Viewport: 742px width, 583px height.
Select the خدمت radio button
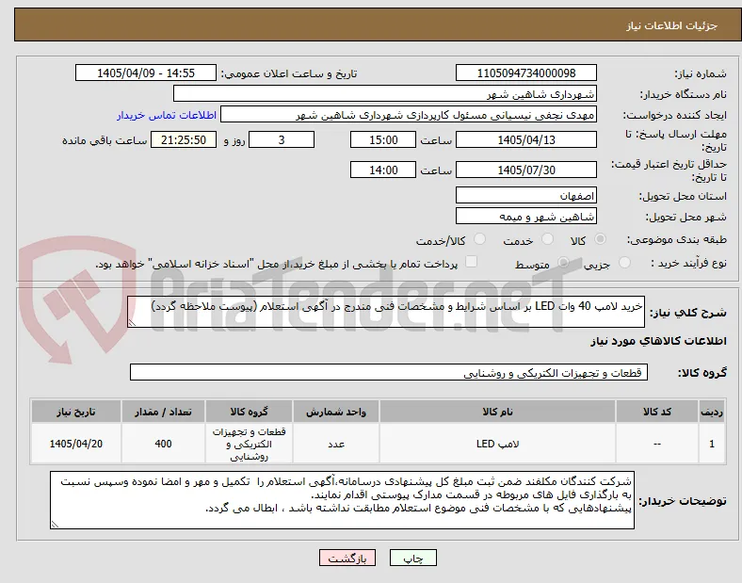pyautogui.click(x=547, y=239)
